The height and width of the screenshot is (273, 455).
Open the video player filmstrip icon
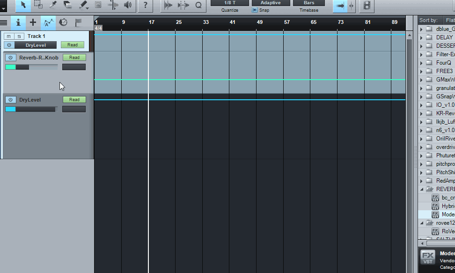pyautogui.click(x=367, y=6)
